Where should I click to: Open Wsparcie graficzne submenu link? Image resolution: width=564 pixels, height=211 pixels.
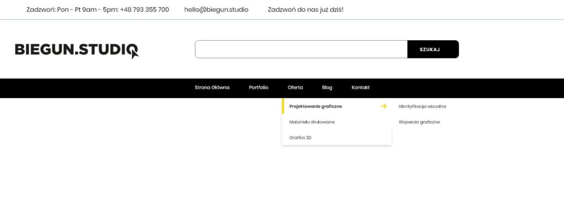(x=419, y=122)
